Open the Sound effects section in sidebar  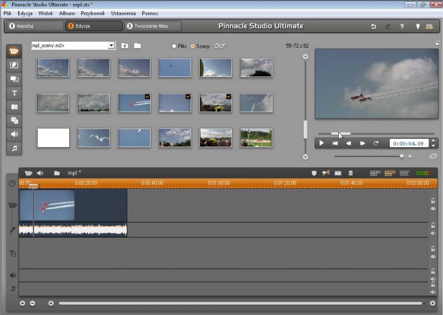tap(14, 134)
